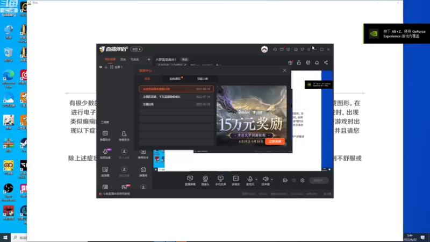The image size is (430, 242).
Task: Open the voice co-stream tool with purple badge
Action: coord(105,154)
